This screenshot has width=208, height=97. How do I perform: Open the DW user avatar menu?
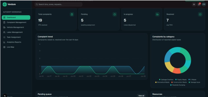tap(204, 4)
